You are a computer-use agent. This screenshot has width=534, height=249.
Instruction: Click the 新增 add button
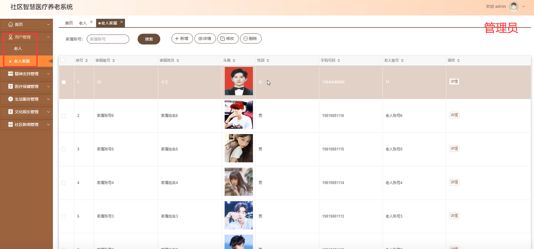pos(182,39)
